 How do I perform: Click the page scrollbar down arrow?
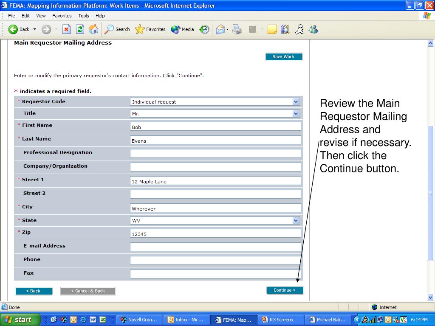click(431, 297)
